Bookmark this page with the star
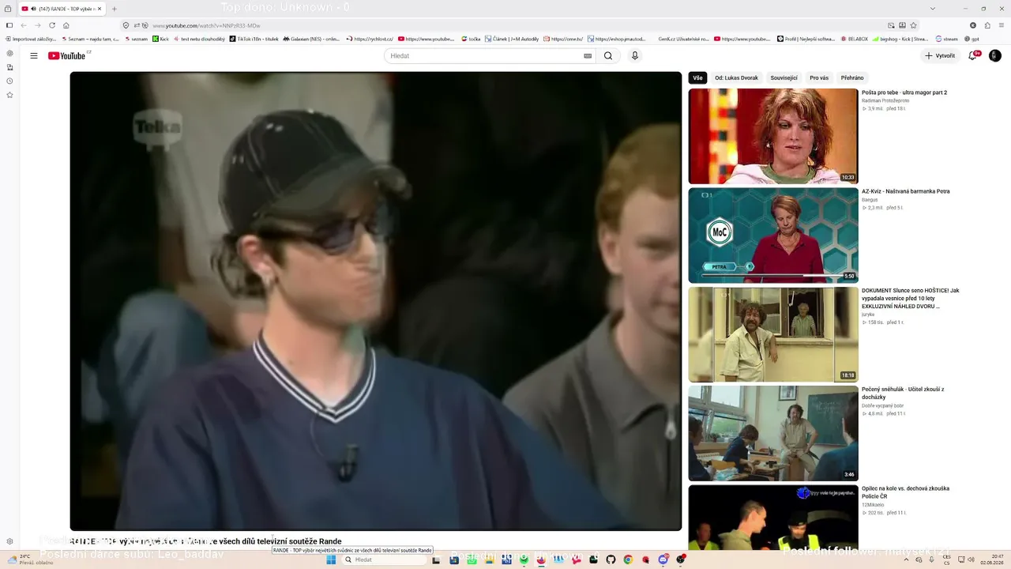 (x=914, y=25)
